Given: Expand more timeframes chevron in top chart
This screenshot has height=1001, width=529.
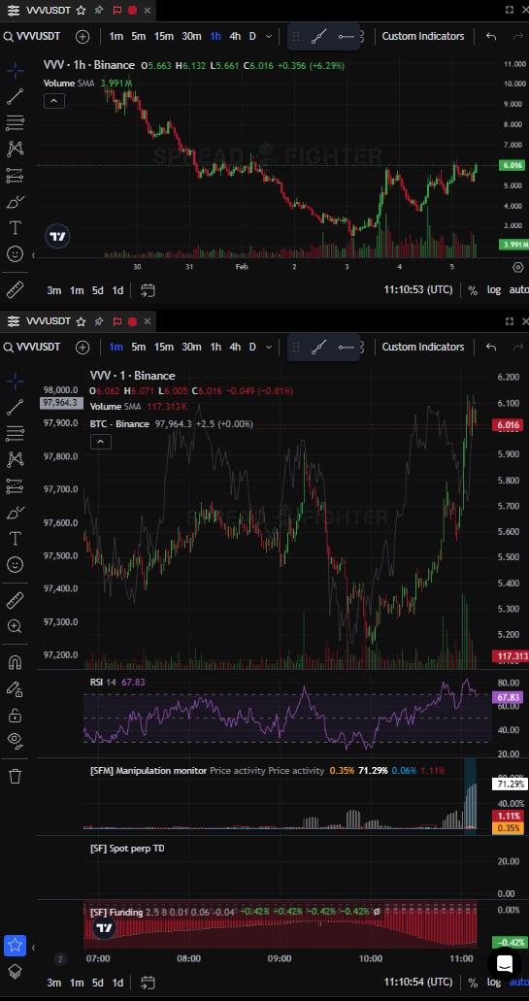Looking at the screenshot, I should click(269, 36).
